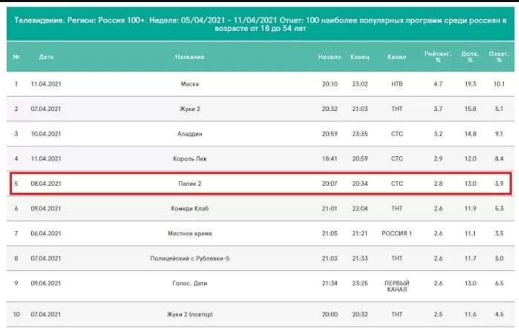The height and width of the screenshot is (328, 519).
Task: Click the "Начало" column header
Action: click(x=329, y=57)
